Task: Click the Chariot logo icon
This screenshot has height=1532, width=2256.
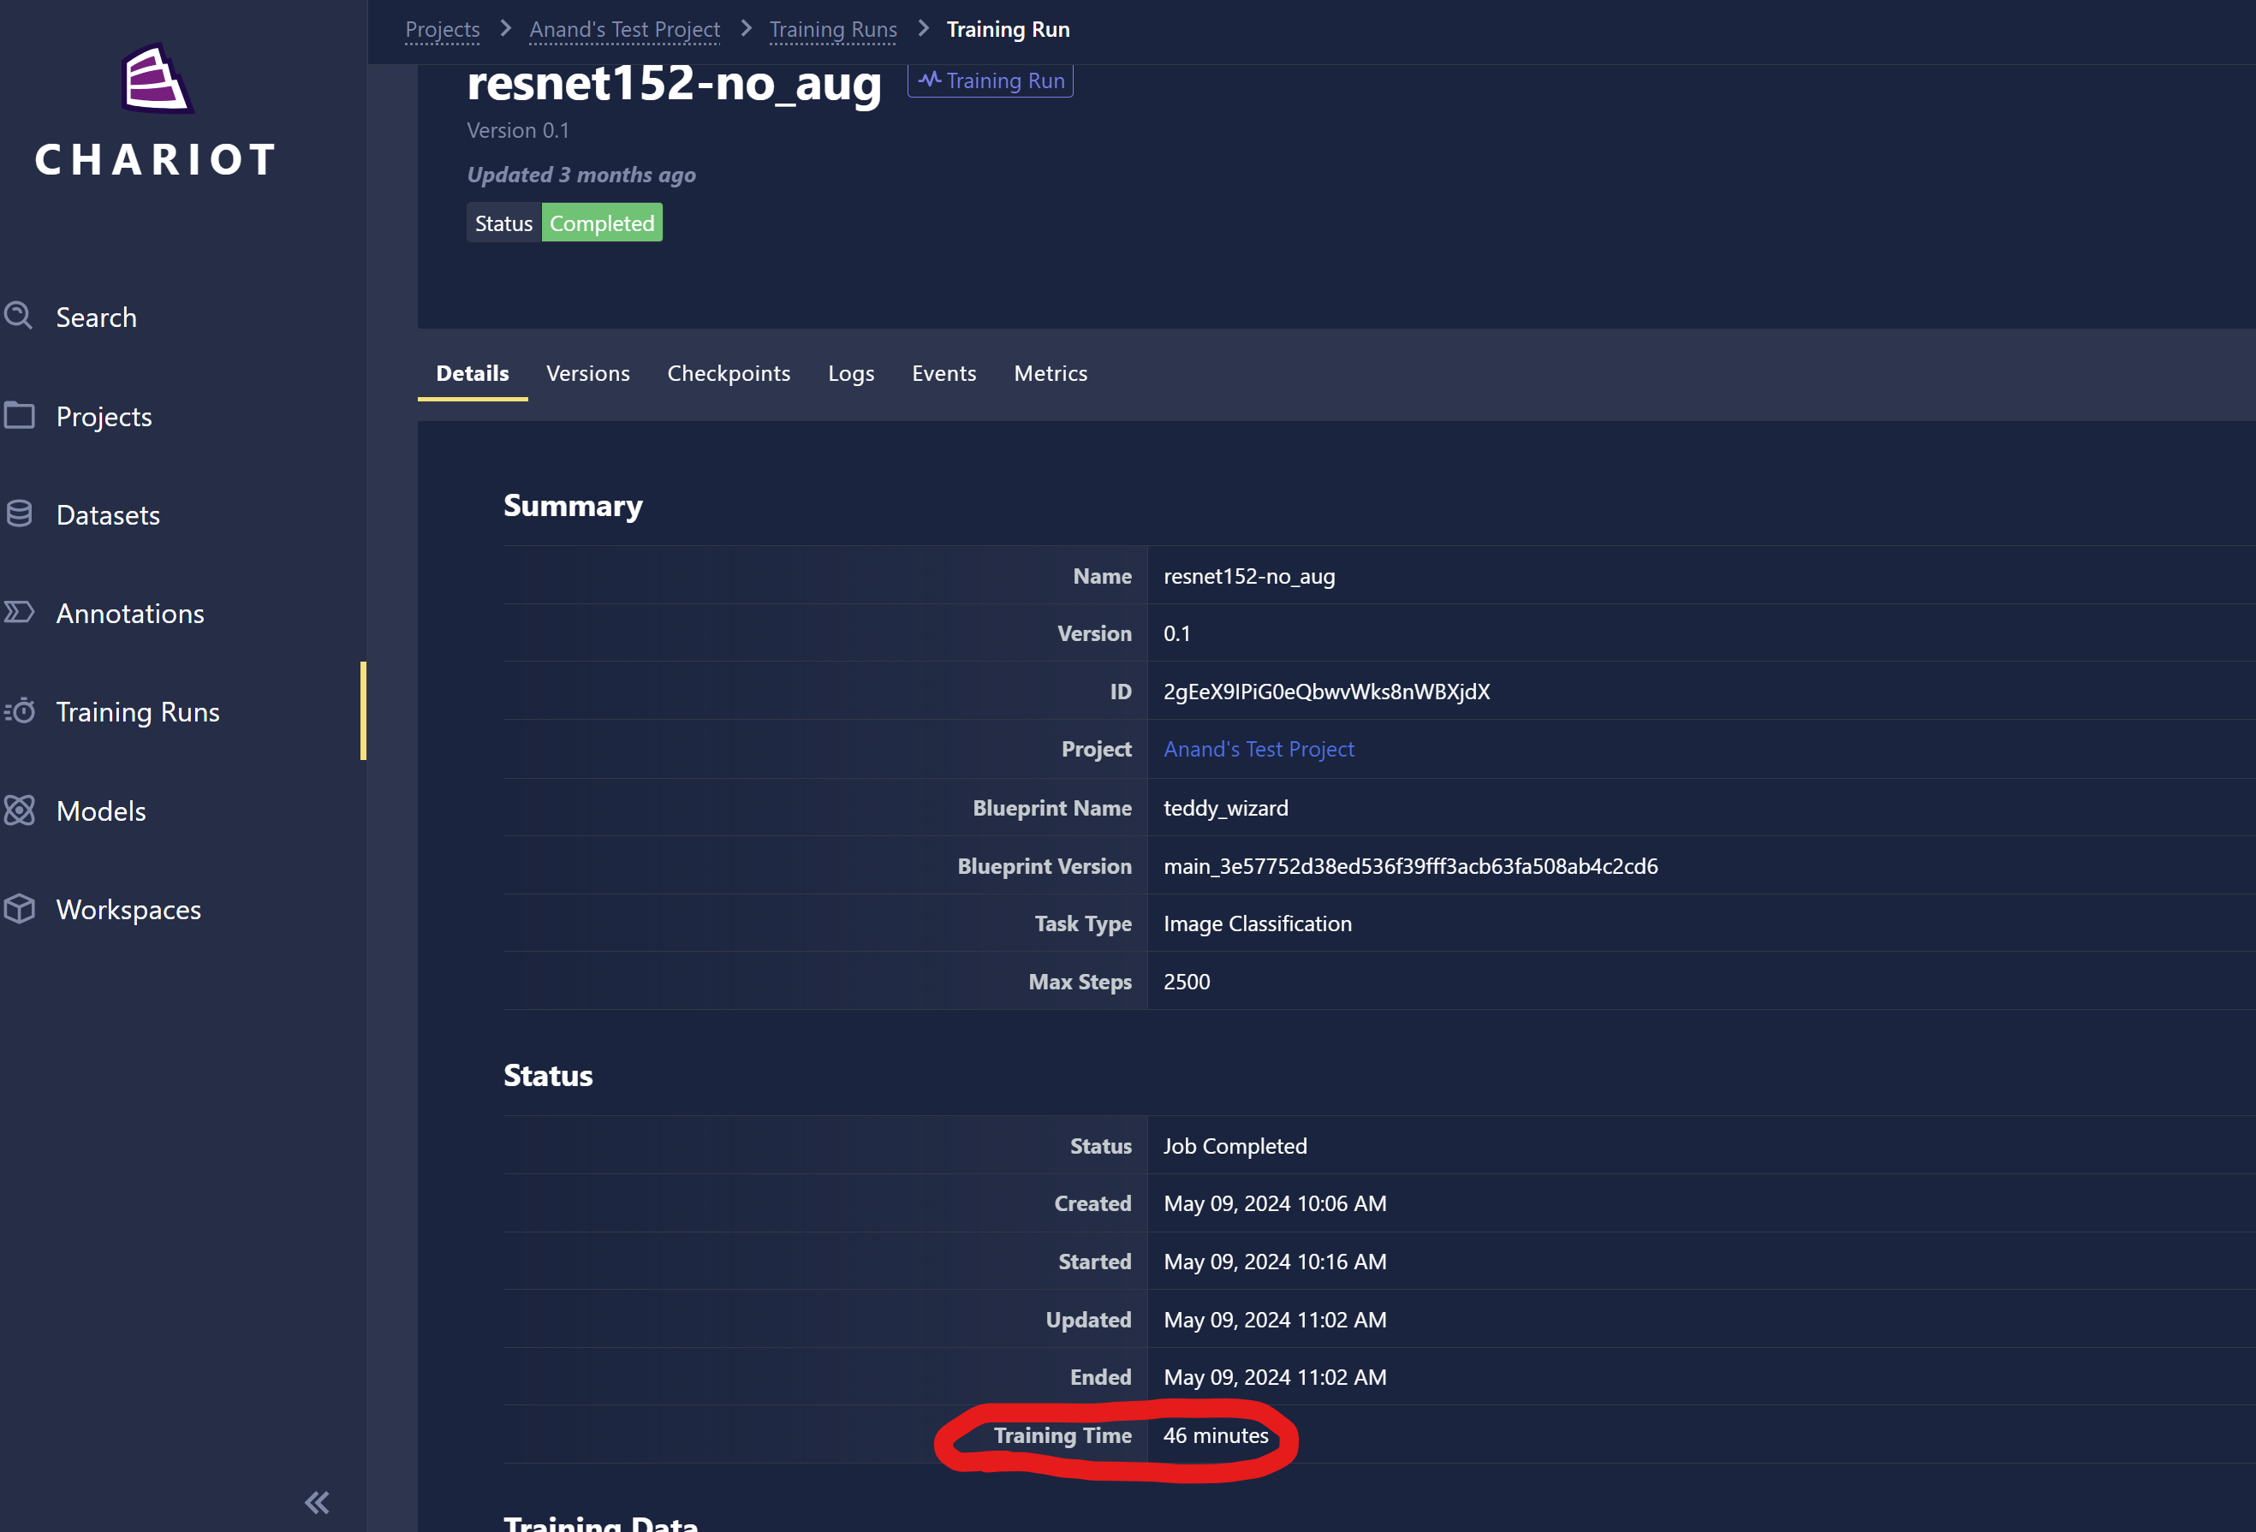Action: point(157,79)
